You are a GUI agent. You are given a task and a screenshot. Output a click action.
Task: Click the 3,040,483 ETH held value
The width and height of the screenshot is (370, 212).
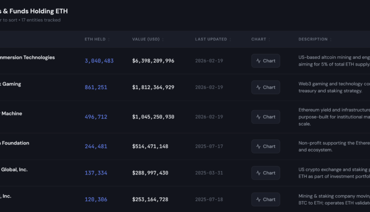pos(99,61)
